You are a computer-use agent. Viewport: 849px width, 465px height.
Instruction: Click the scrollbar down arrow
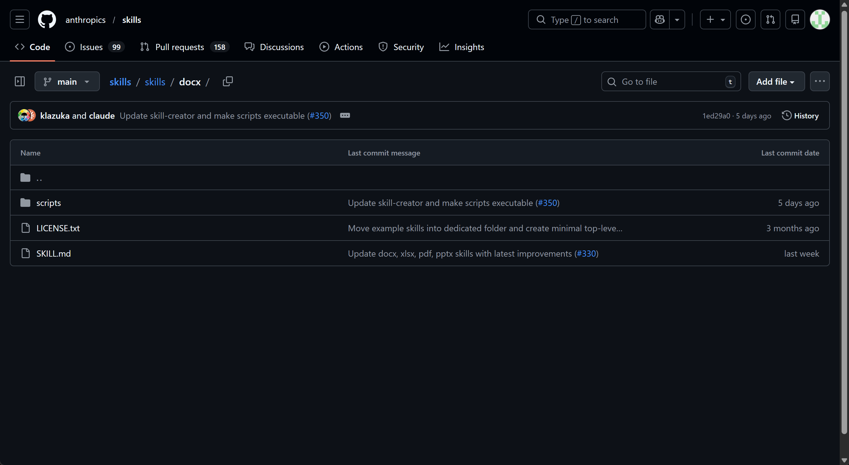pos(844,460)
